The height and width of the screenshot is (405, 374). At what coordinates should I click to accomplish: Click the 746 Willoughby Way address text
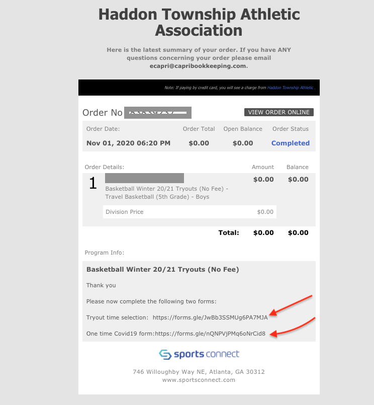(199, 372)
